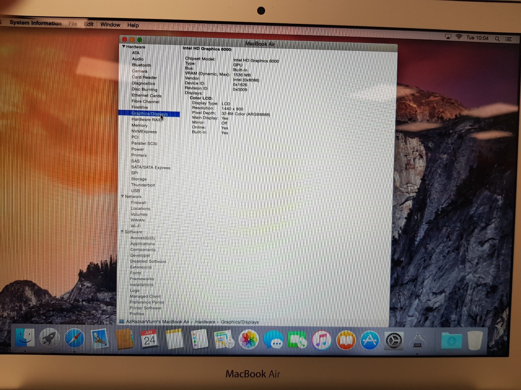Select Power in sidebar
Image resolution: width=521 pixels, height=390 pixels.
click(x=137, y=149)
